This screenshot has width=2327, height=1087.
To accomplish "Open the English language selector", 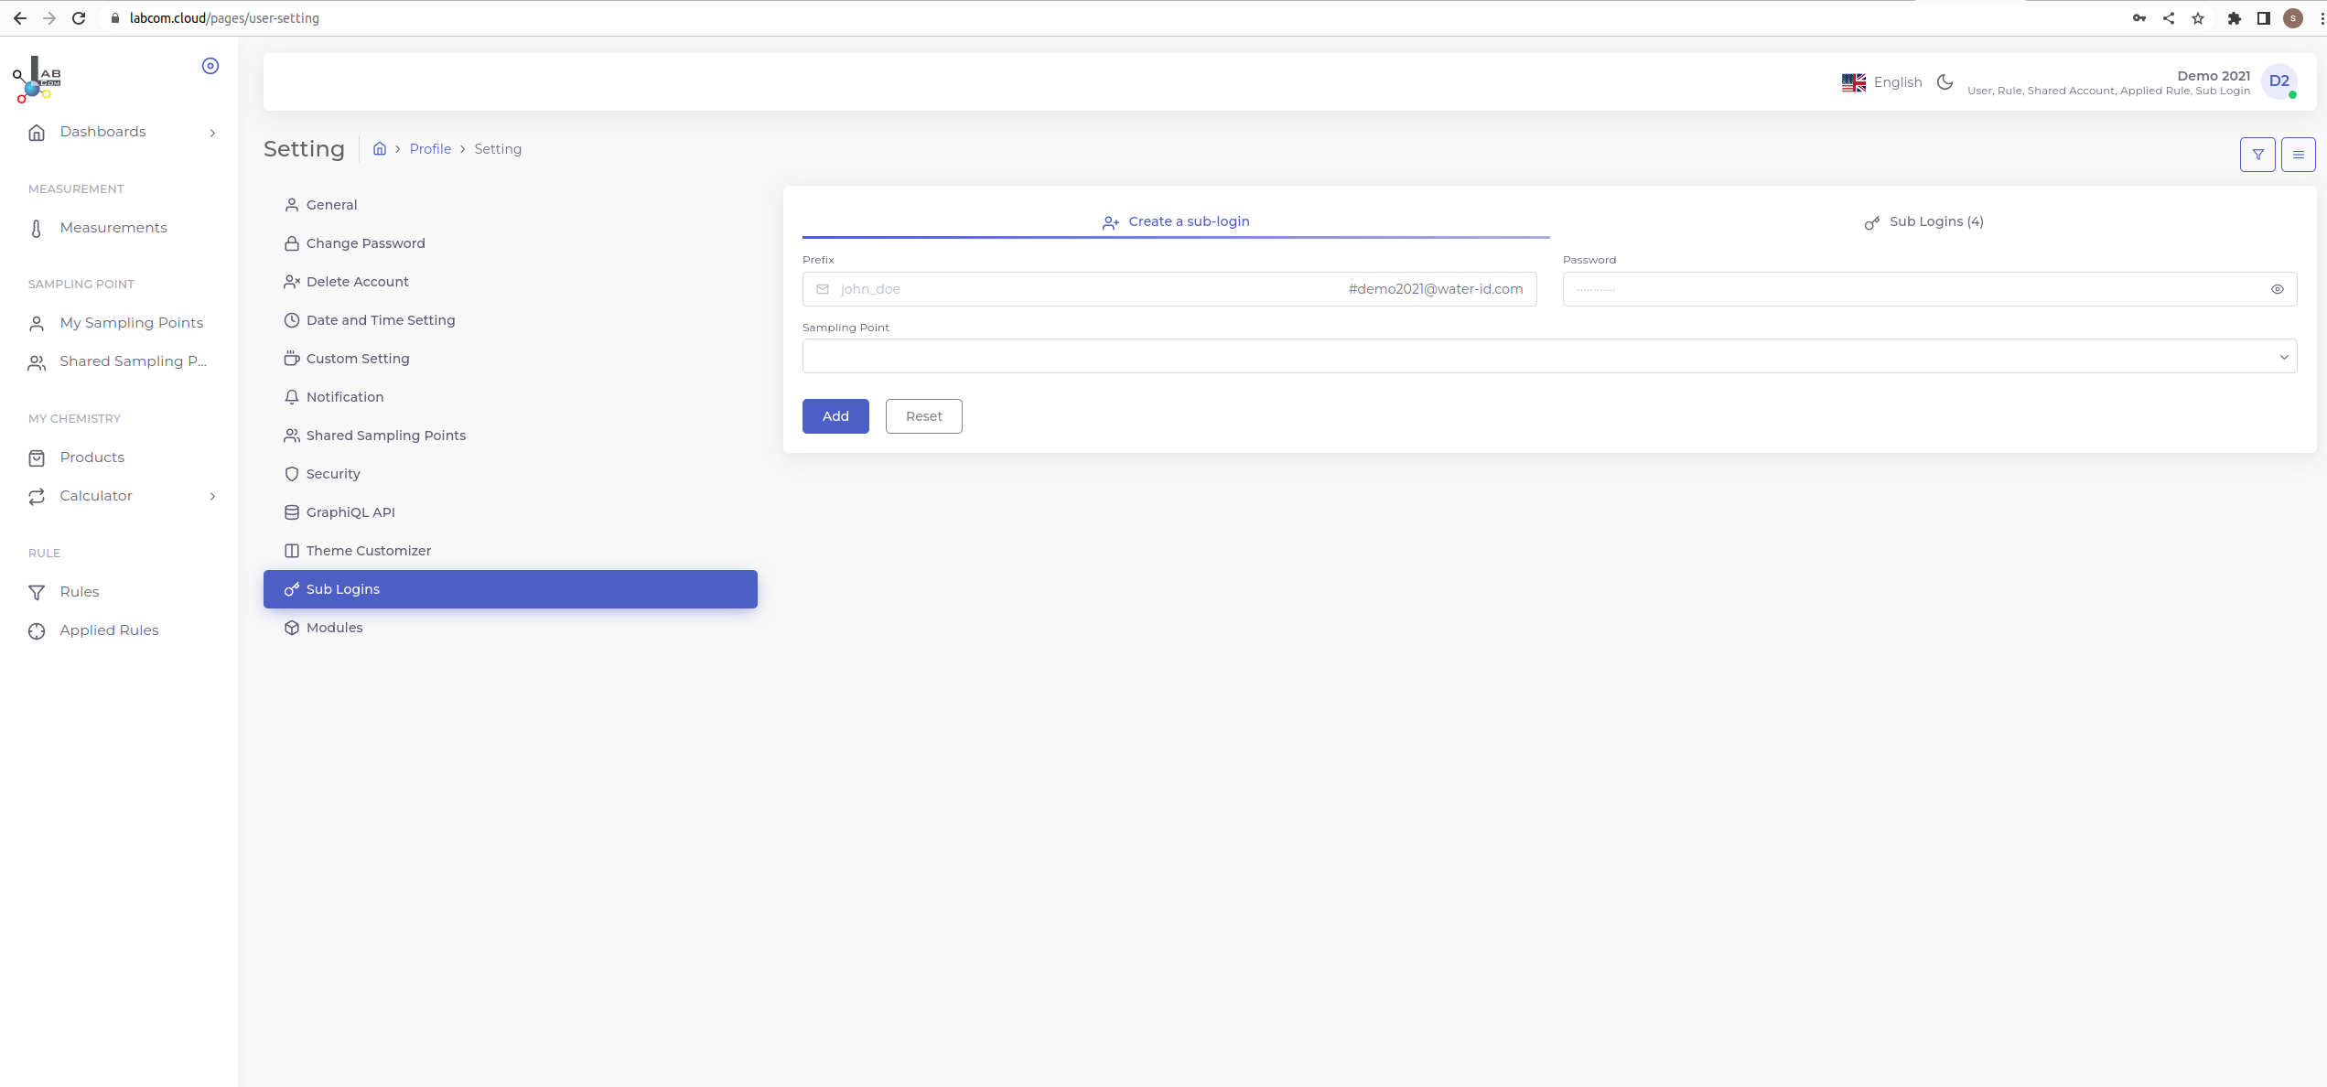I will [x=1882, y=82].
